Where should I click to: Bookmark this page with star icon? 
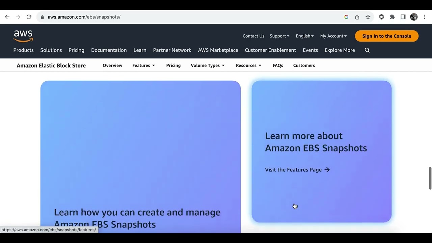click(x=368, y=17)
